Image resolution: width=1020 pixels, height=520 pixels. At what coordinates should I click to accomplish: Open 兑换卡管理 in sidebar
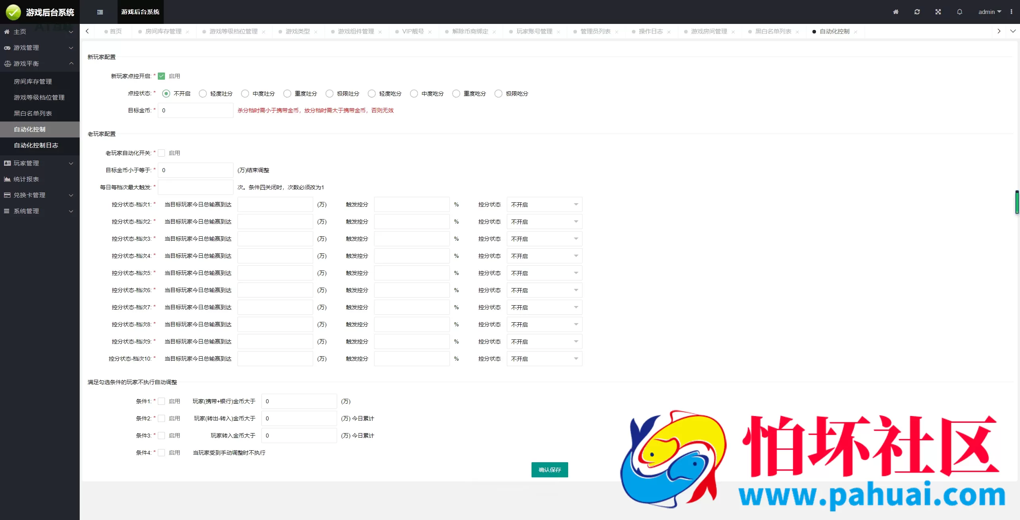coord(40,195)
